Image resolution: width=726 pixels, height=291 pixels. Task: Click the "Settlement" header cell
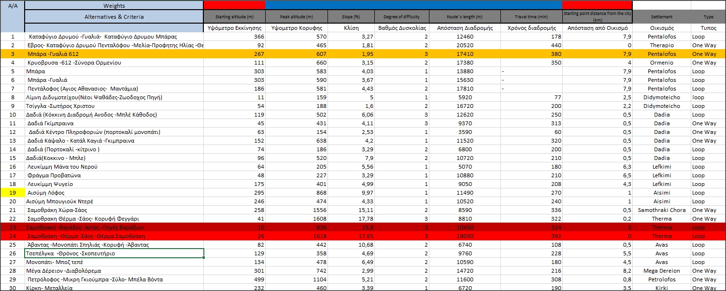[661, 17]
